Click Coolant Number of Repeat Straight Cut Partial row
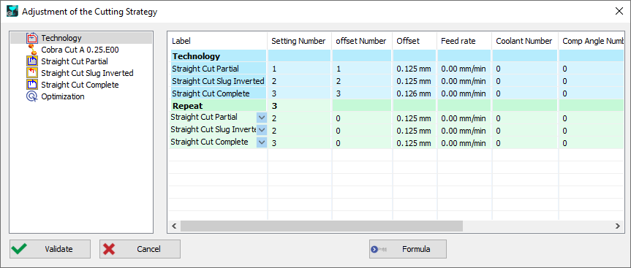Image resolution: width=631 pixels, height=268 pixels. click(525, 118)
